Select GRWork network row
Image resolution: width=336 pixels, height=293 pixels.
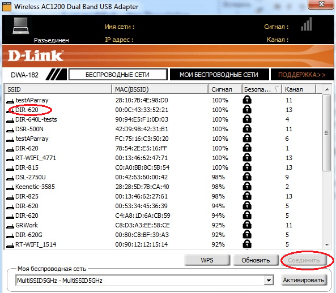click(163, 225)
